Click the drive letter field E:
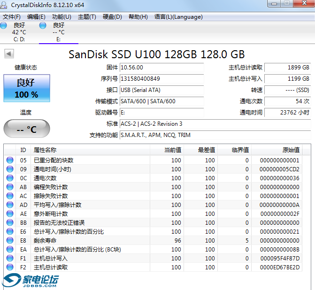 [161, 113]
